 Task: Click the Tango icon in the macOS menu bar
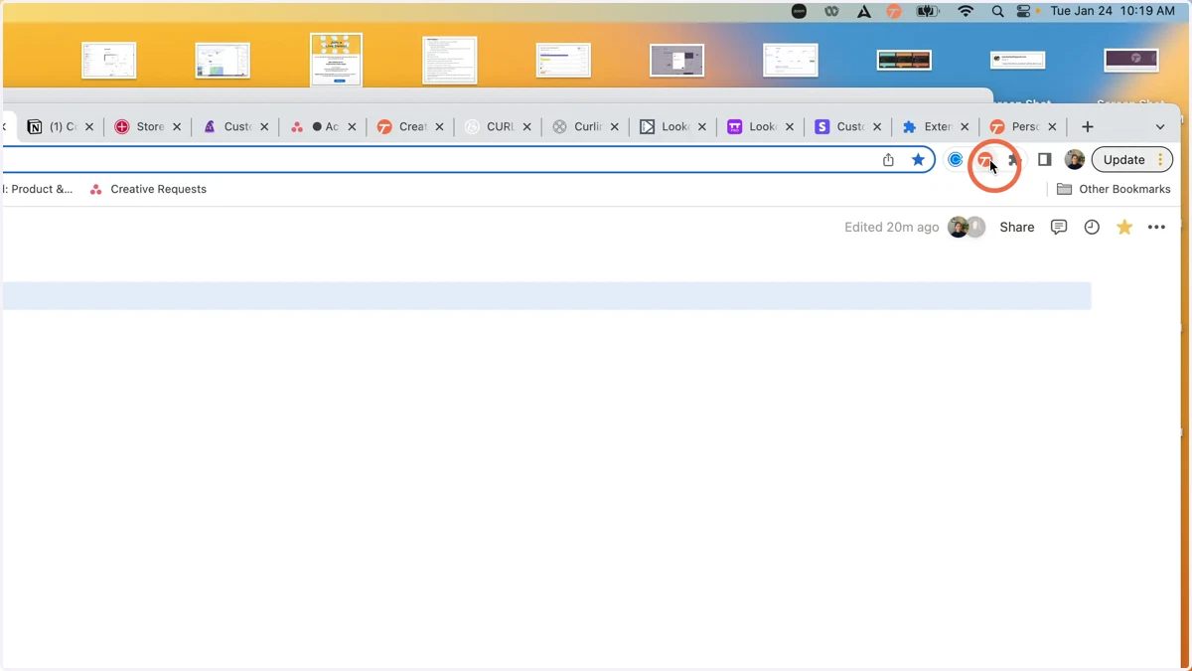894,11
